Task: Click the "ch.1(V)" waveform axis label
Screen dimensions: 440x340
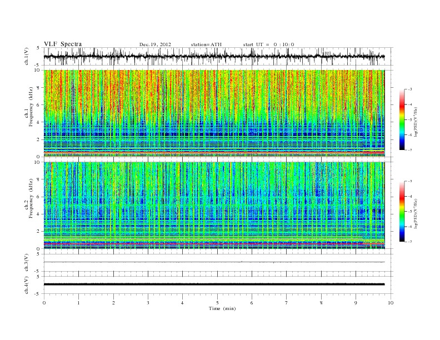Action: click(x=27, y=56)
